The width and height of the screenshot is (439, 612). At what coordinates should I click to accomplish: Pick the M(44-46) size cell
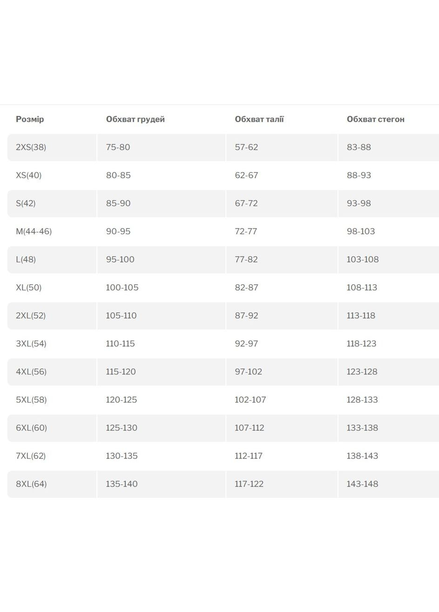[x=34, y=231]
